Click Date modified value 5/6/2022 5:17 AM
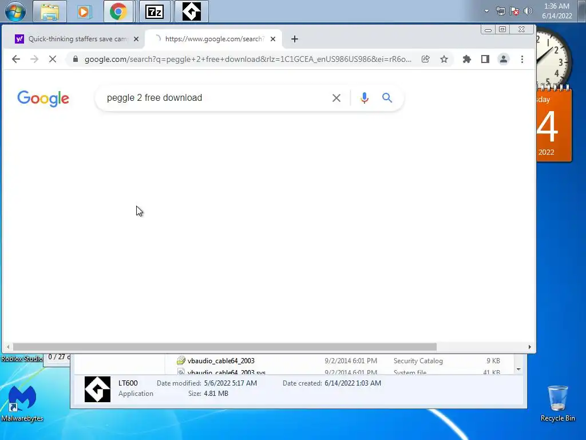Viewport: 586px width, 440px height. click(x=230, y=383)
